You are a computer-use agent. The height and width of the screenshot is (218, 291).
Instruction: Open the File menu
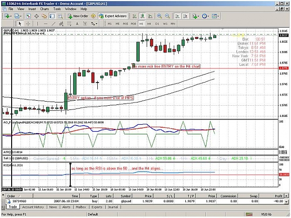[11, 9]
